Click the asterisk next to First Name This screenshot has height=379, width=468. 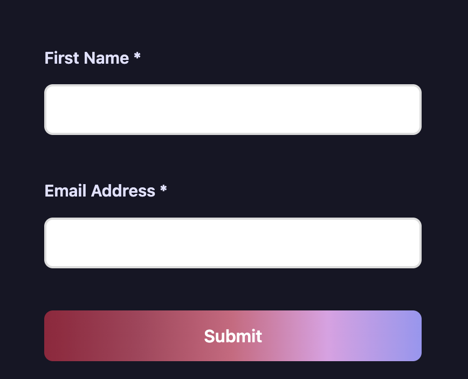pos(137,57)
